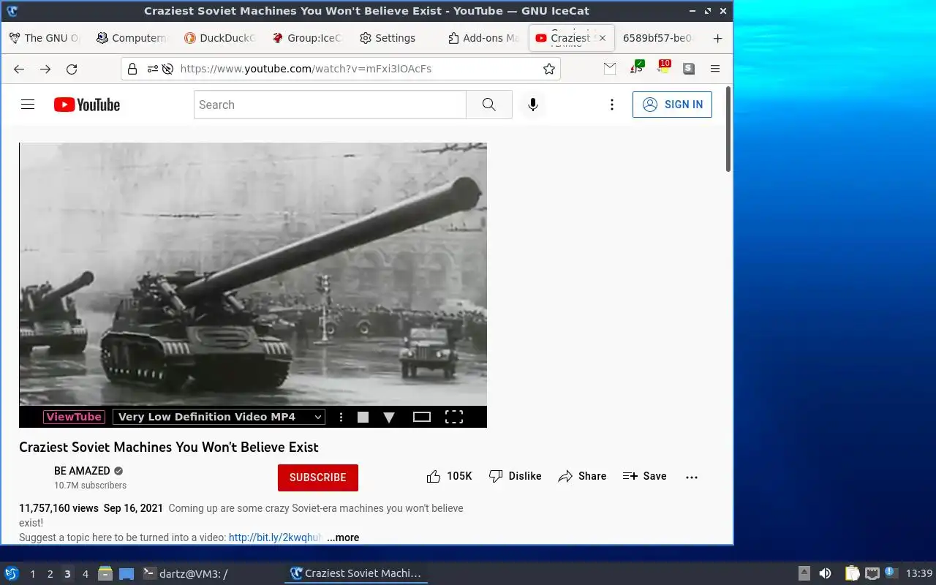Open the ViewTube label link
936x585 pixels.
(x=74, y=417)
